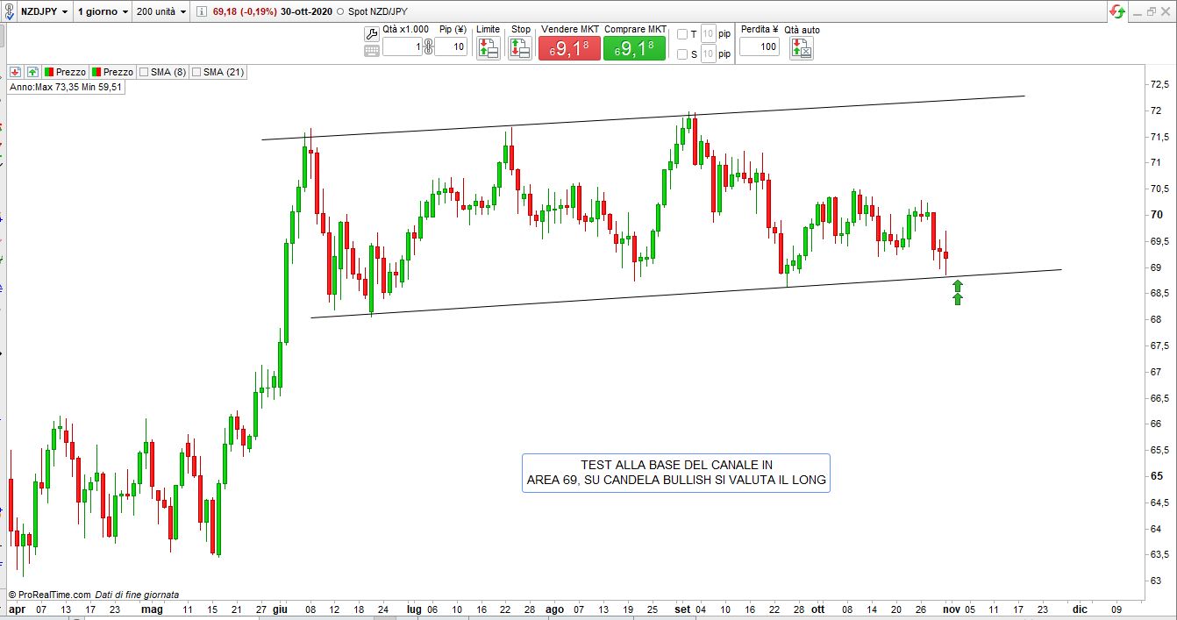Open the 200 unità dropdown
This screenshot has height=620, width=1177.
point(161,11)
